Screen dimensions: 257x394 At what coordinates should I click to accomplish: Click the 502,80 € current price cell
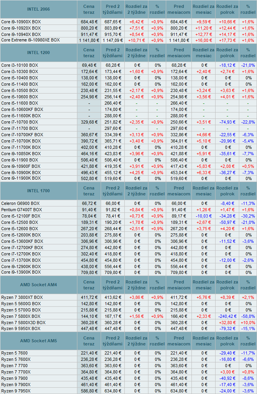(89, 179)
